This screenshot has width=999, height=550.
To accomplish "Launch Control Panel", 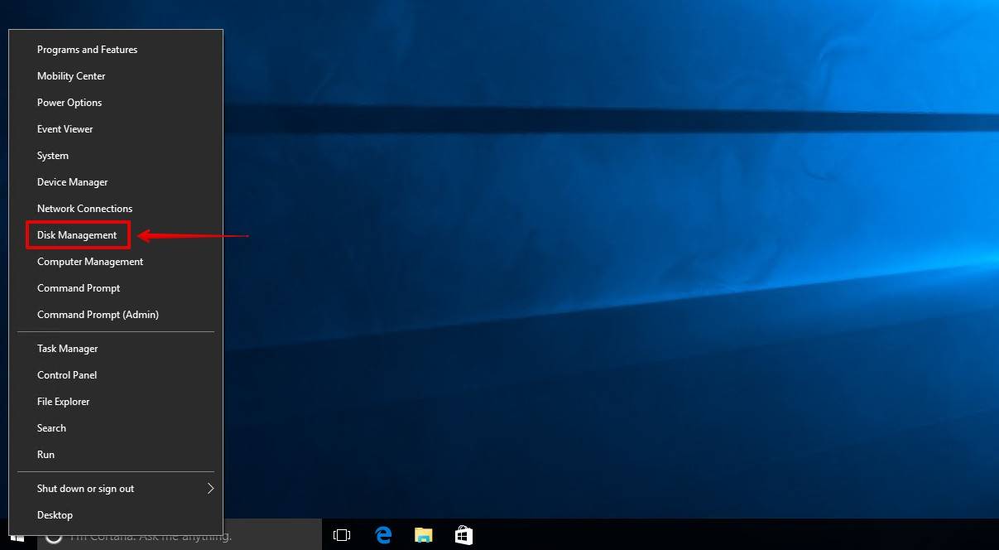I will coord(66,374).
